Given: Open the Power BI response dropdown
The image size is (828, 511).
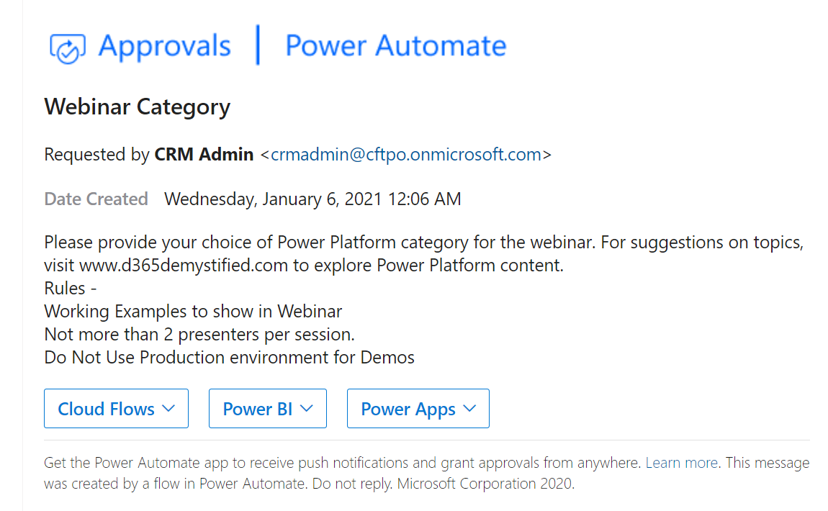Looking at the screenshot, I should (268, 409).
